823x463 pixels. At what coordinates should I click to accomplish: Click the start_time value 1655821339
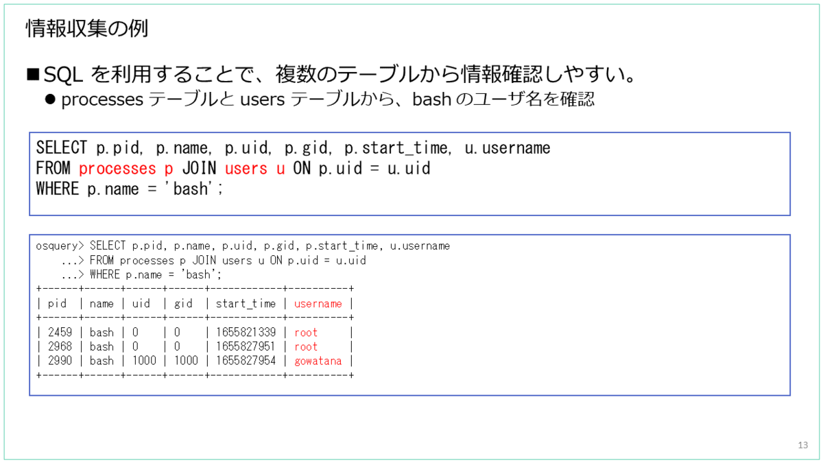coord(246,332)
